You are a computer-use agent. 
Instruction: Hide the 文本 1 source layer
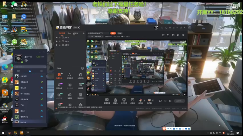pos(56,41)
